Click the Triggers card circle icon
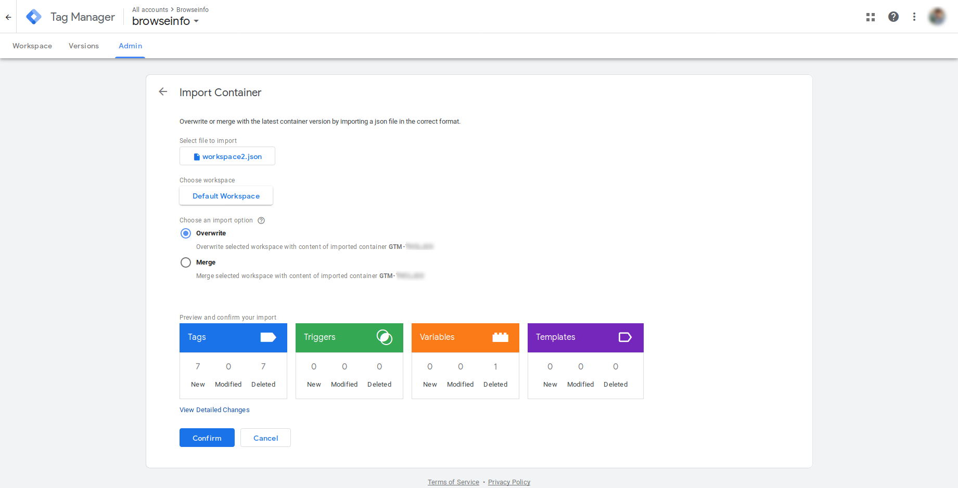This screenshot has height=488, width=958. (x=385, y=337)
